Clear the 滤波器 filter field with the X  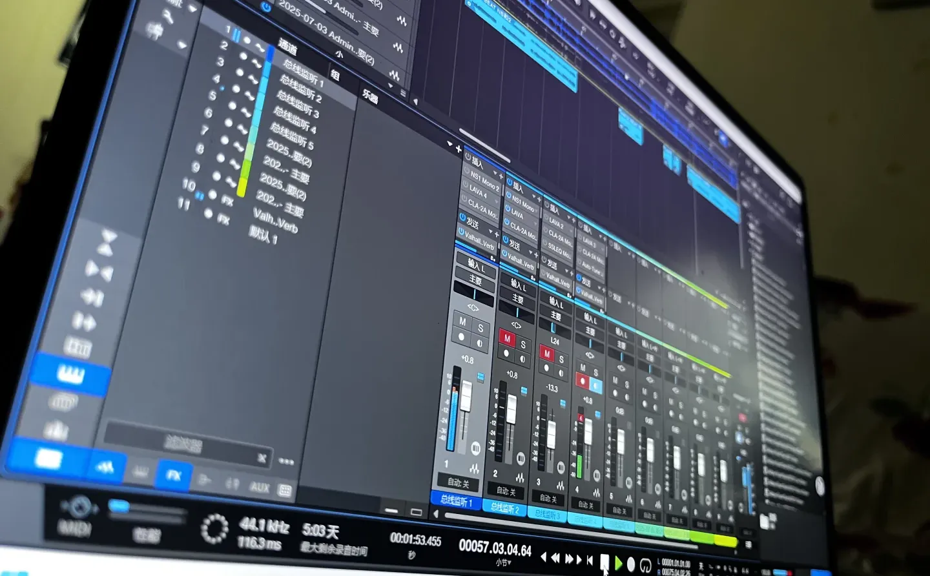[x=262, y=458]
